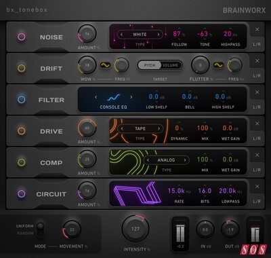
Task: Click the Flutter FREQ knob
Action: pos(235,65)
